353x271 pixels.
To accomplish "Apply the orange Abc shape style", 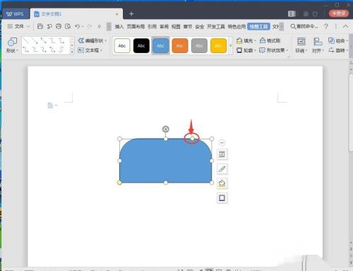I will click(x=180, y=45).
